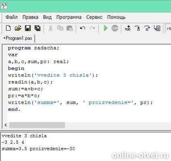This screenshot has width=171, height=161.
Task: Open the Программа menu
Action: (x=69, y=17)
